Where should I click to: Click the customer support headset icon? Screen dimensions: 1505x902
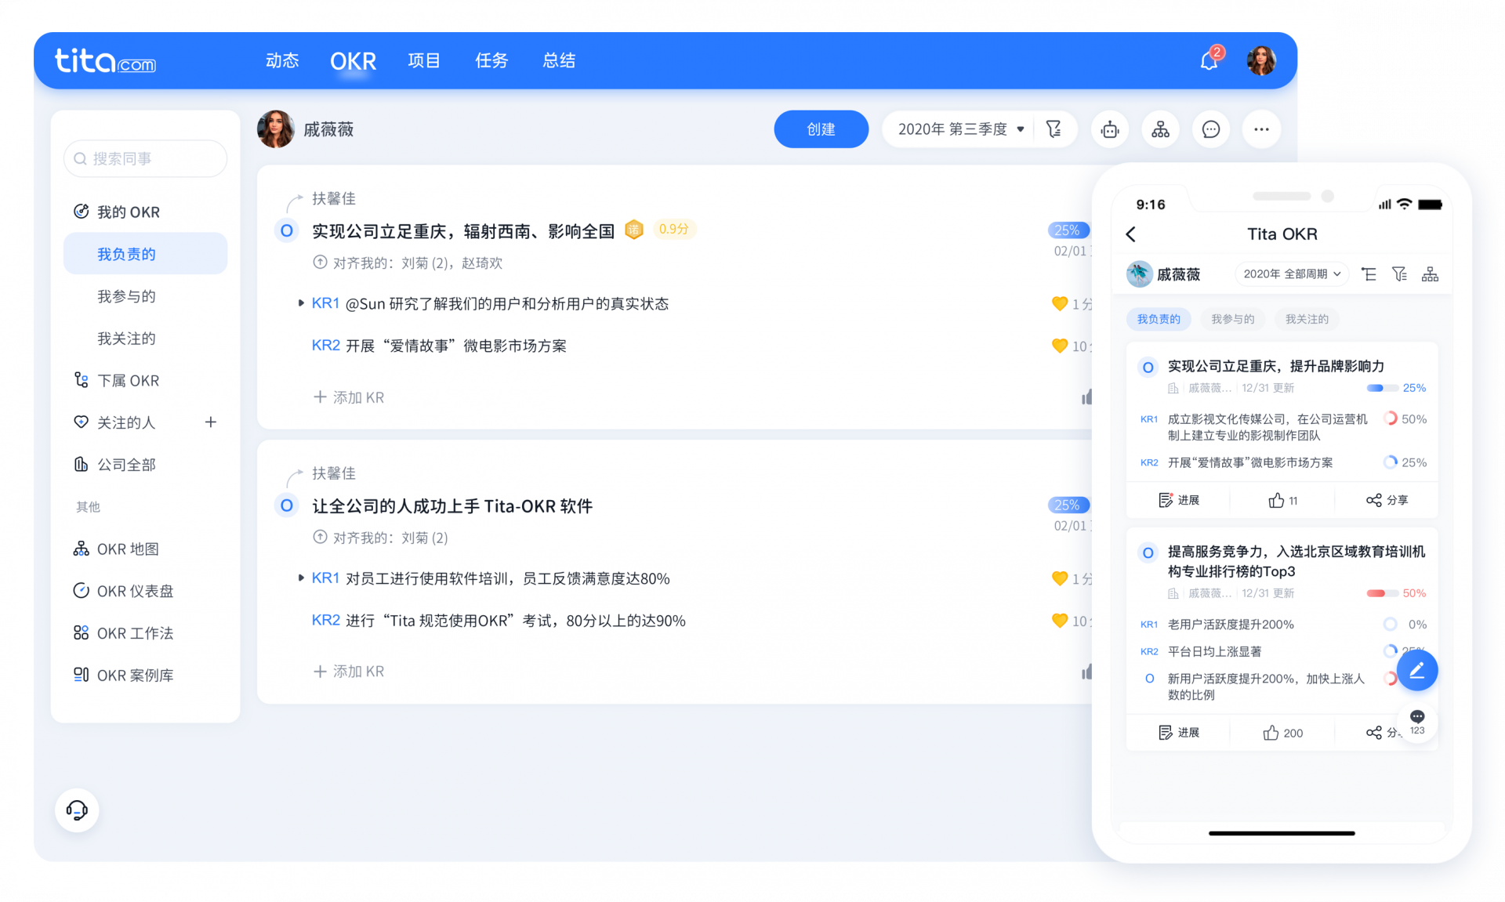point(77,810)
